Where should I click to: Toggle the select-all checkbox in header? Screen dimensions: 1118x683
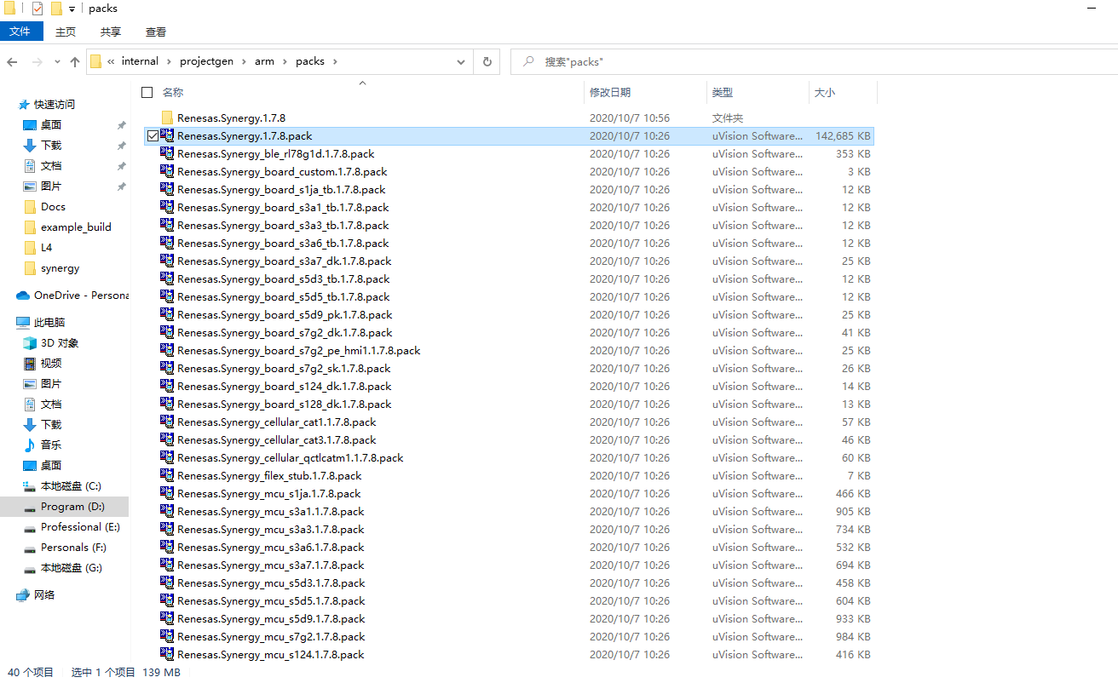[x=147, y=92]
